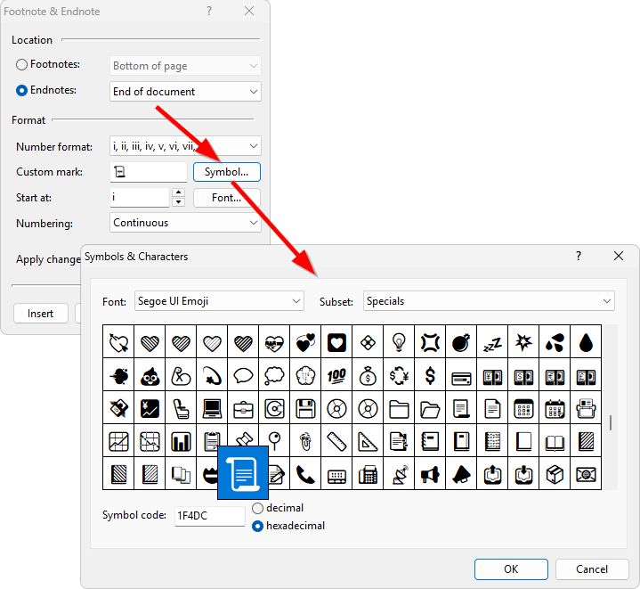The height and width of the screenshot is (589, 640).
Task: Pick the speech balloon symbol
Action: click(243, 375)
